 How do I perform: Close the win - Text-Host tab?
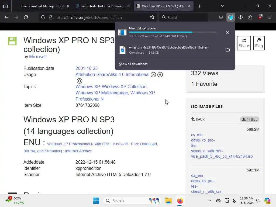point(129,6)
